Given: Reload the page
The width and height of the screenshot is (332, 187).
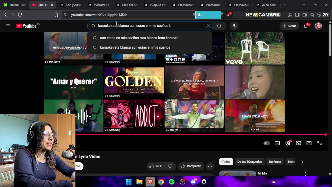Looking at the screenshot, I should (x=20, y=15).
